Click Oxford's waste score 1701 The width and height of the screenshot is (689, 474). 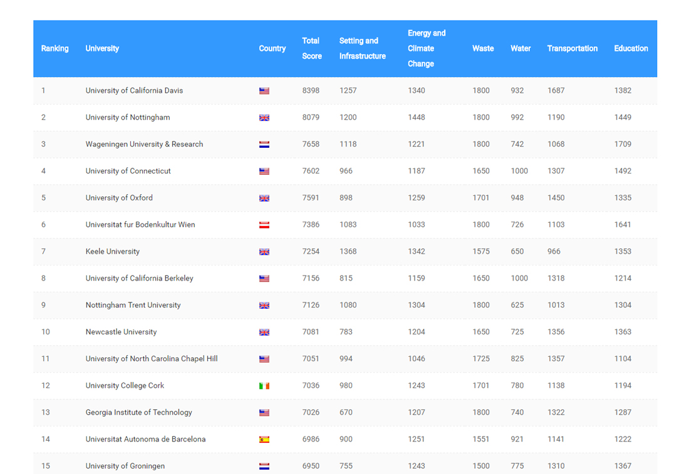480,198
